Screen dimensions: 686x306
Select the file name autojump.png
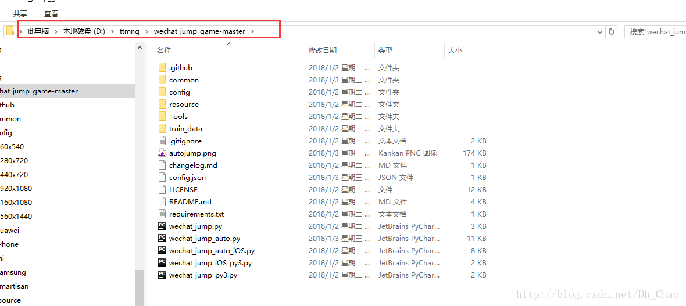(x=192, y=153)
